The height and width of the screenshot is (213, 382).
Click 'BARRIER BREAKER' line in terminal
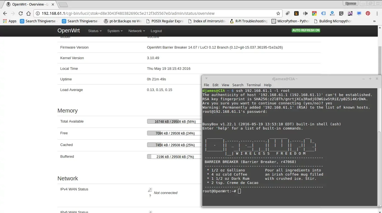pos(250,162)
